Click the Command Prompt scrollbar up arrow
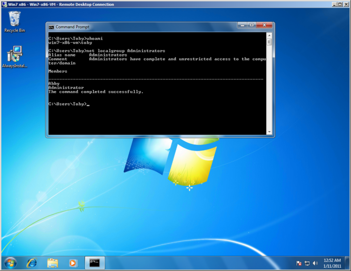The width and height of the screenshot is (351, 271). click(269, 35)
